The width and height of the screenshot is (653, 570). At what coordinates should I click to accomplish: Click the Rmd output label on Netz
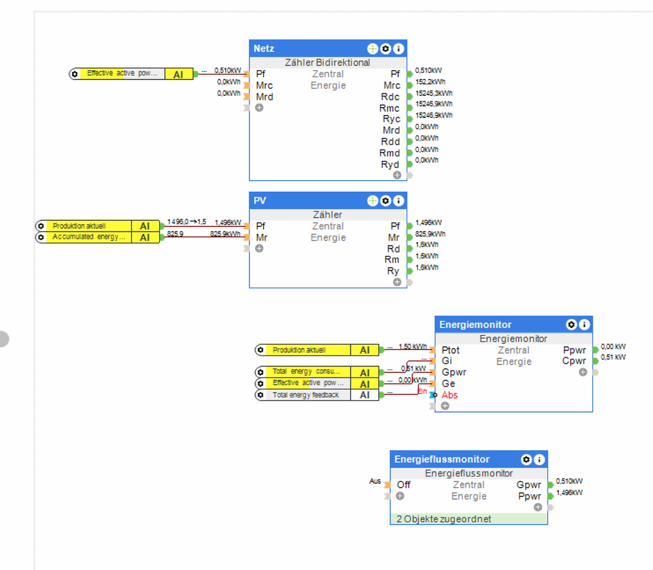(389, 153)
